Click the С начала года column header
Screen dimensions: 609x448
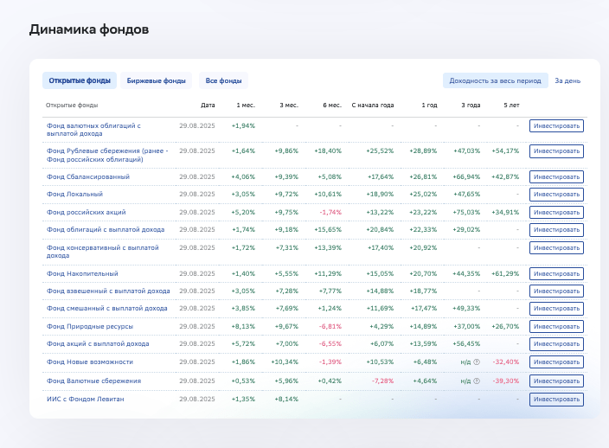pyautogui.click(x=373, y=105)
